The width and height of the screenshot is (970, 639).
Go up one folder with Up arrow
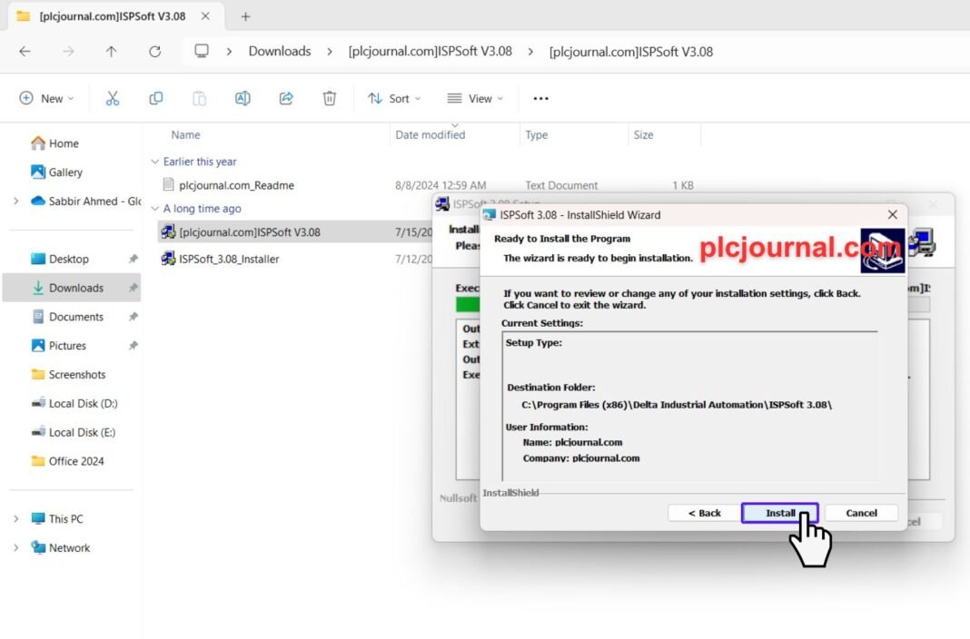coord(111,52)
